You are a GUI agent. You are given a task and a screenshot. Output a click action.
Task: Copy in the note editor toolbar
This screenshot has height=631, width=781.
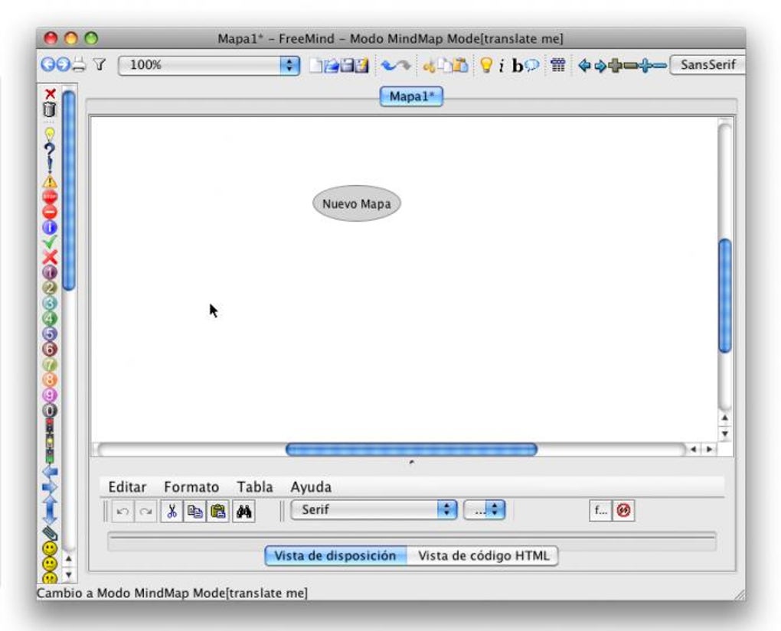(x=194, y=511)
